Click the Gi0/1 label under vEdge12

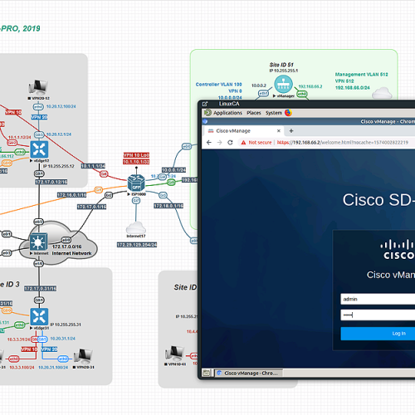coord(39,173)
